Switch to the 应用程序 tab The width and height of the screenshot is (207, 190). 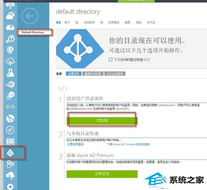89,22
